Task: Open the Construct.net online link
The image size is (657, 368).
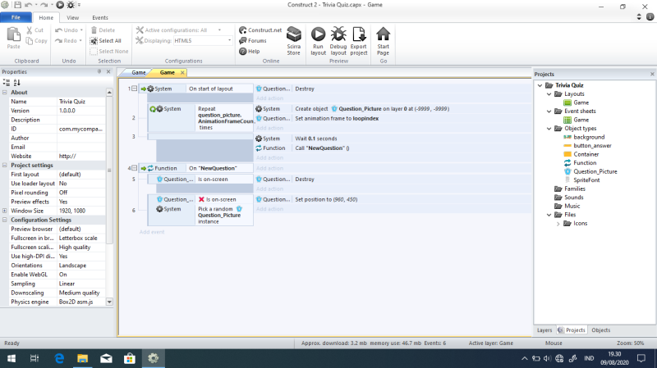Action: point(260,30)
